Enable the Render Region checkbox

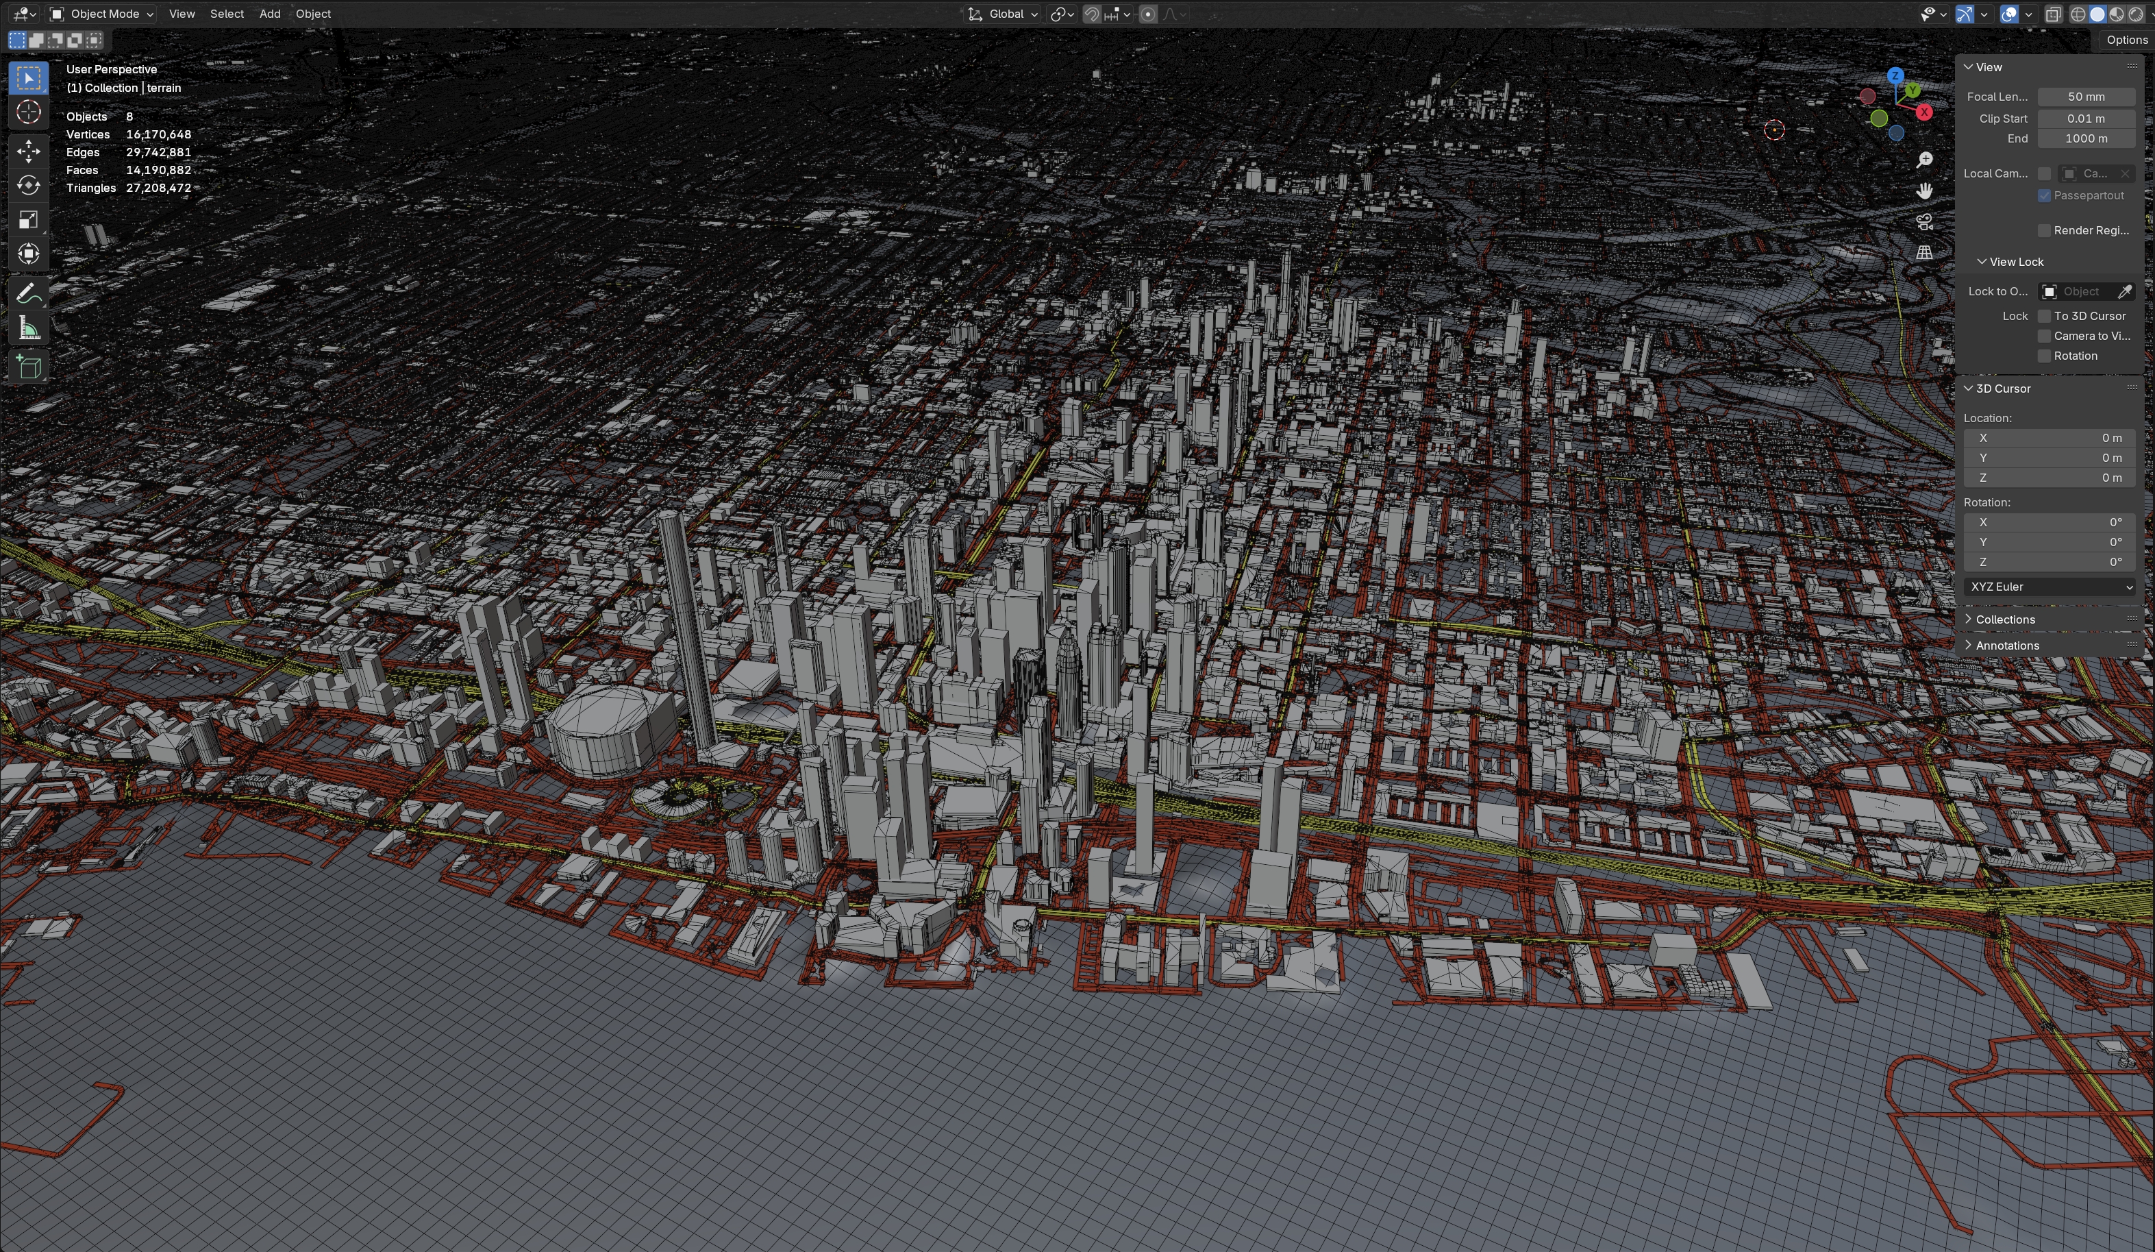2044,230
